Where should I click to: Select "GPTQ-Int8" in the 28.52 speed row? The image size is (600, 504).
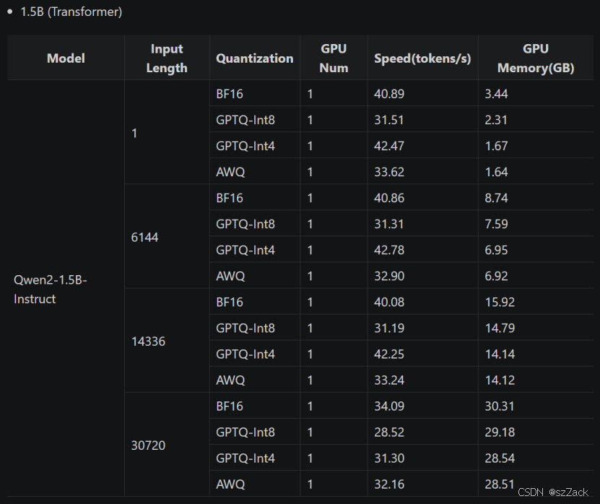click(x=245, y=432)
